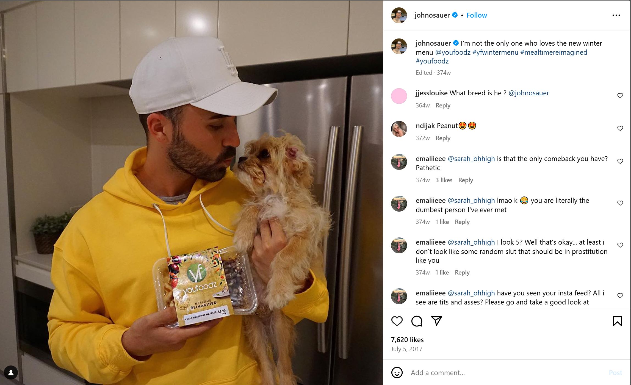Screen dimensions: 631x385
Task: Reply to jjesslouise's comment
Action: pyautogui.click(x=443, y=105)
